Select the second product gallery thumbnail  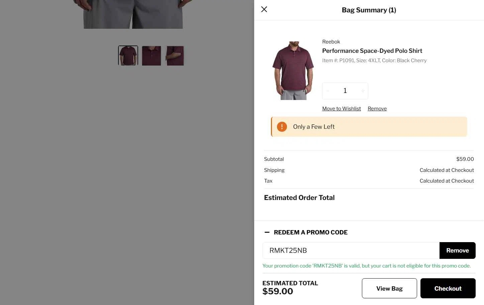coord(152,56)
